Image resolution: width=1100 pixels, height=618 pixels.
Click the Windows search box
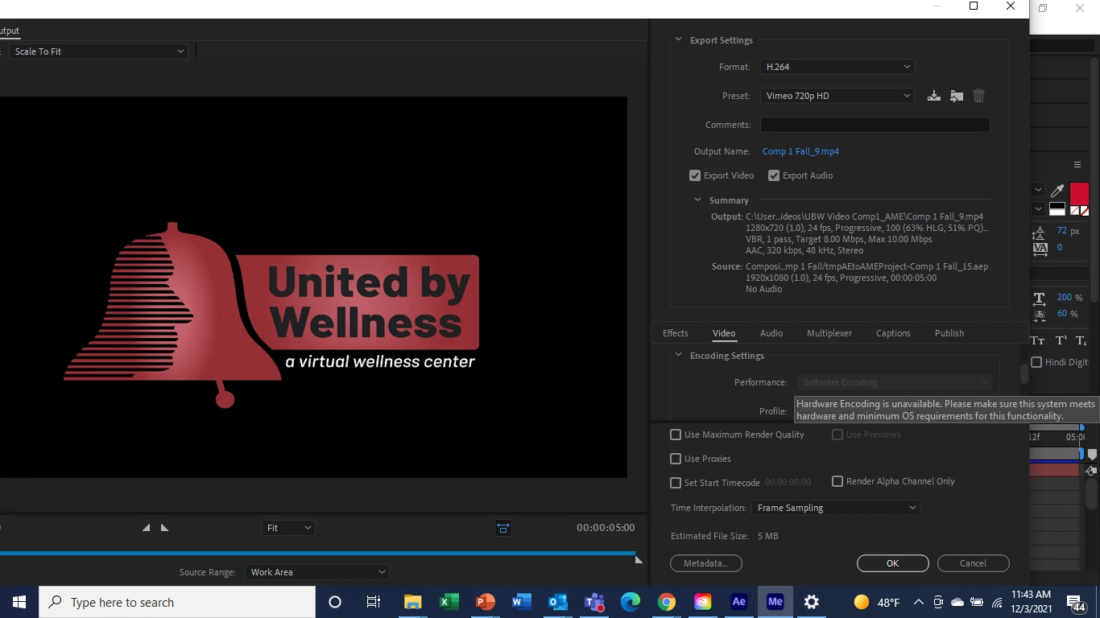(177, 602)
